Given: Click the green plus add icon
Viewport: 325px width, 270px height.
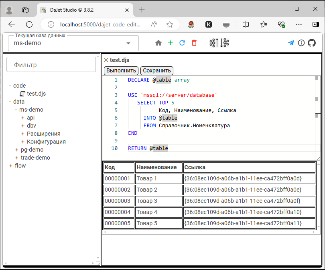Looking at the screenshot, I should [171, 43].
